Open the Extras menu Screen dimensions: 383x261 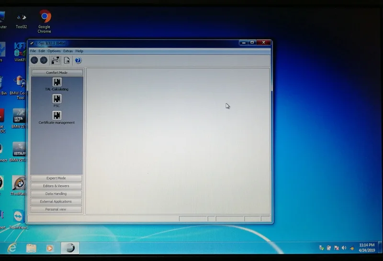coord(68,51)
